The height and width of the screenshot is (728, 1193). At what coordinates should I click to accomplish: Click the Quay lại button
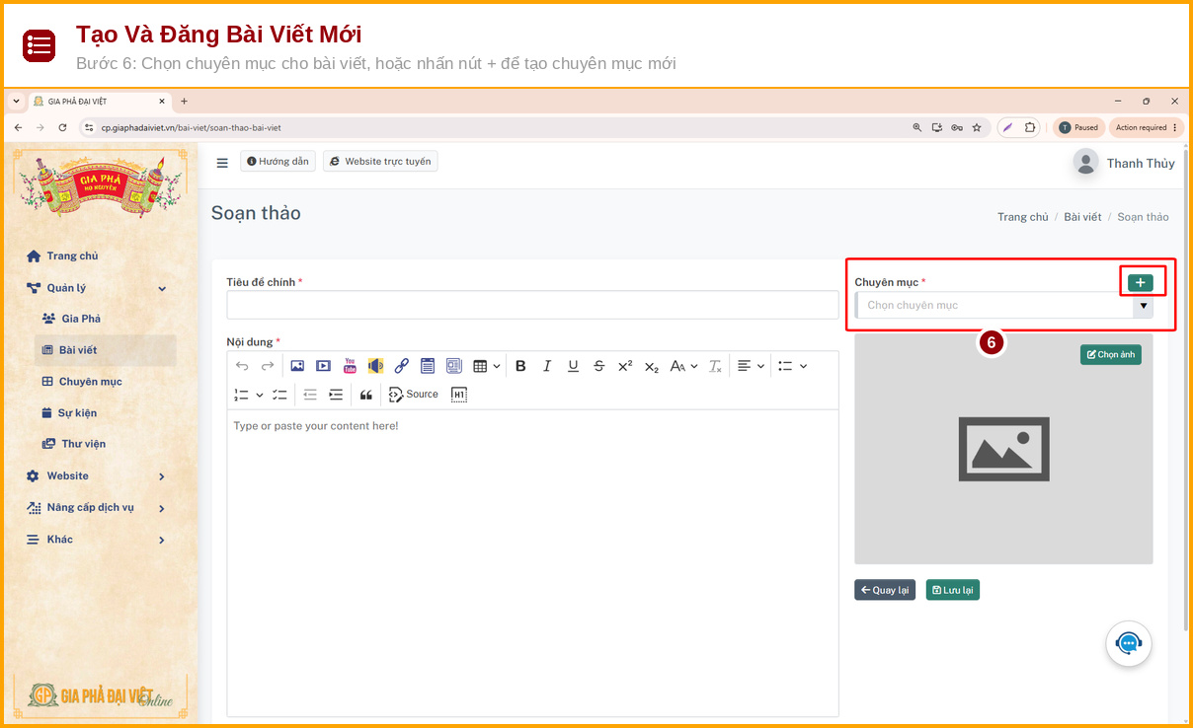click(x=885, y=590)
